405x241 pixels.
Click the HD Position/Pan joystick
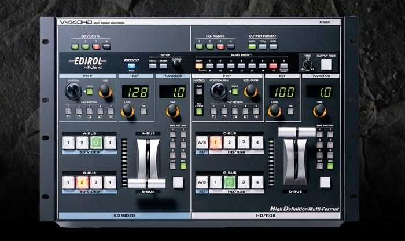click(219, 92)
